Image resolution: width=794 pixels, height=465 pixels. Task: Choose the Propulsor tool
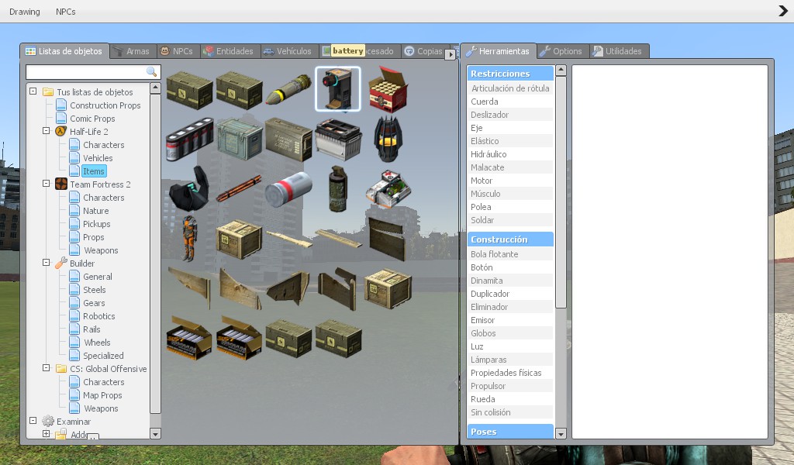click(x=510, y=385)
